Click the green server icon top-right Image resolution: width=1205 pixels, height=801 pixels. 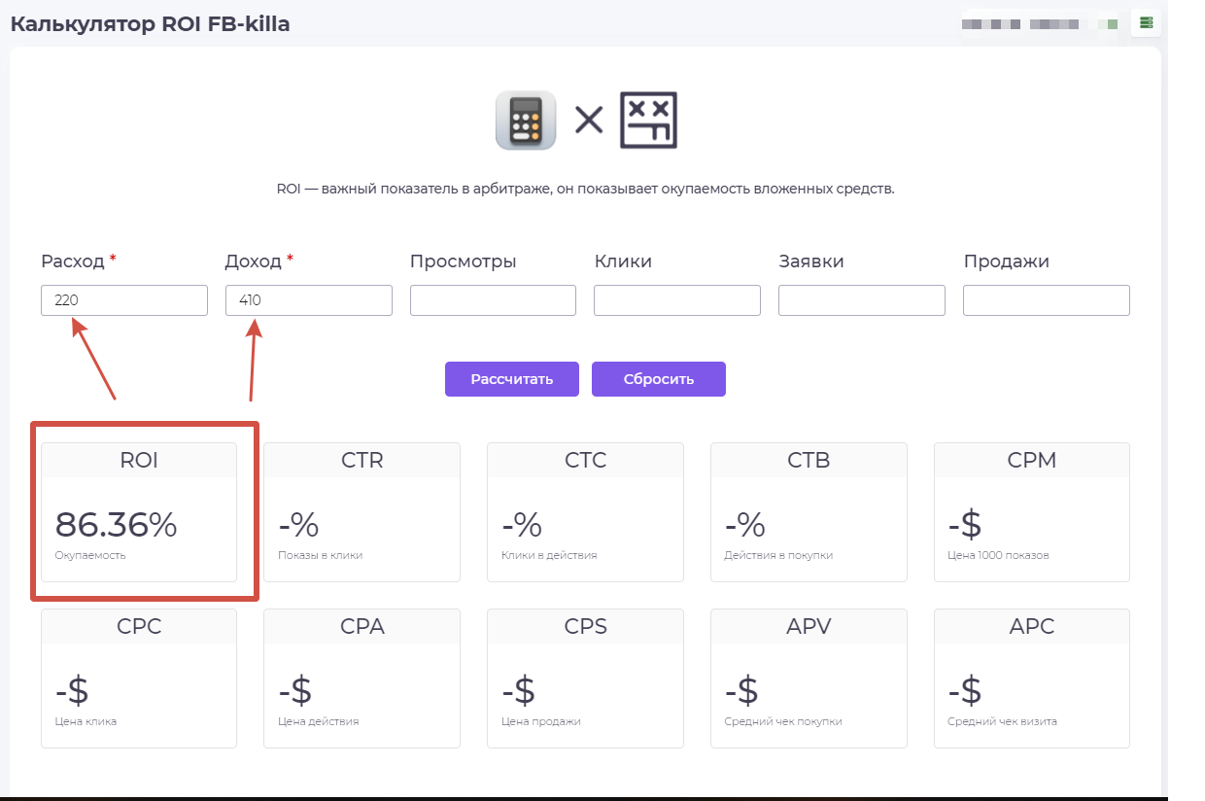point(1146,22)
